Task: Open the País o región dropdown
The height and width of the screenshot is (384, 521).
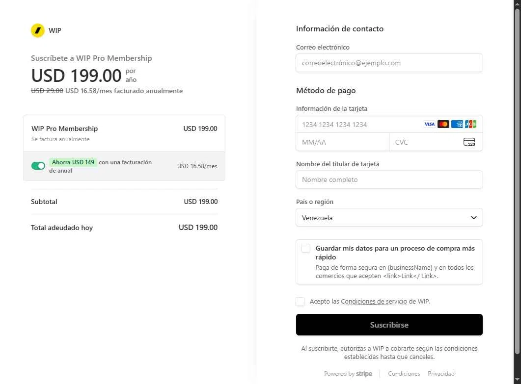Action: point(389,218)
